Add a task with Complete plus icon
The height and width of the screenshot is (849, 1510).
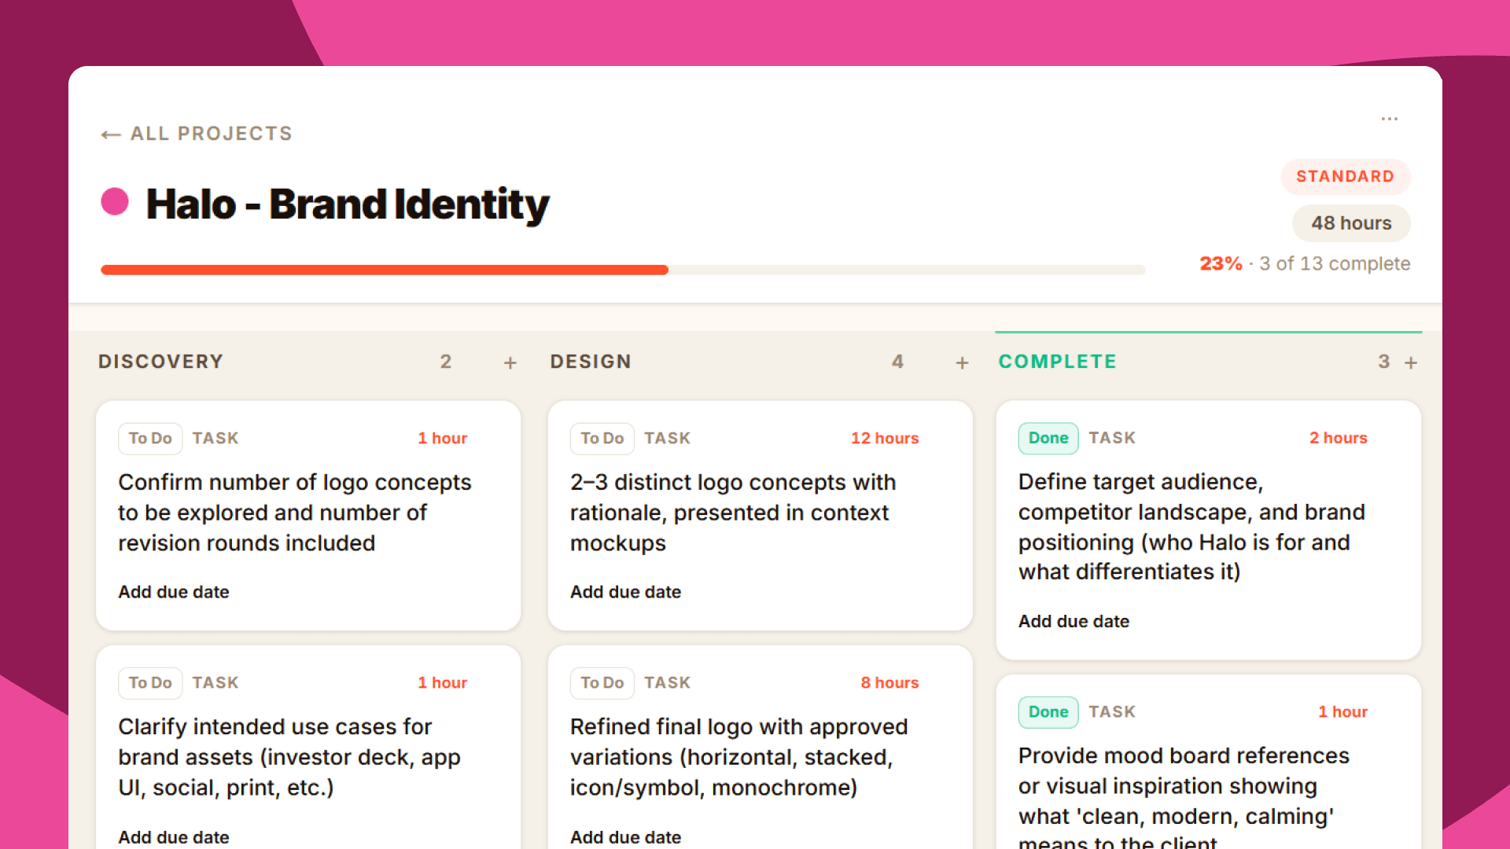tap(1411, 362)
